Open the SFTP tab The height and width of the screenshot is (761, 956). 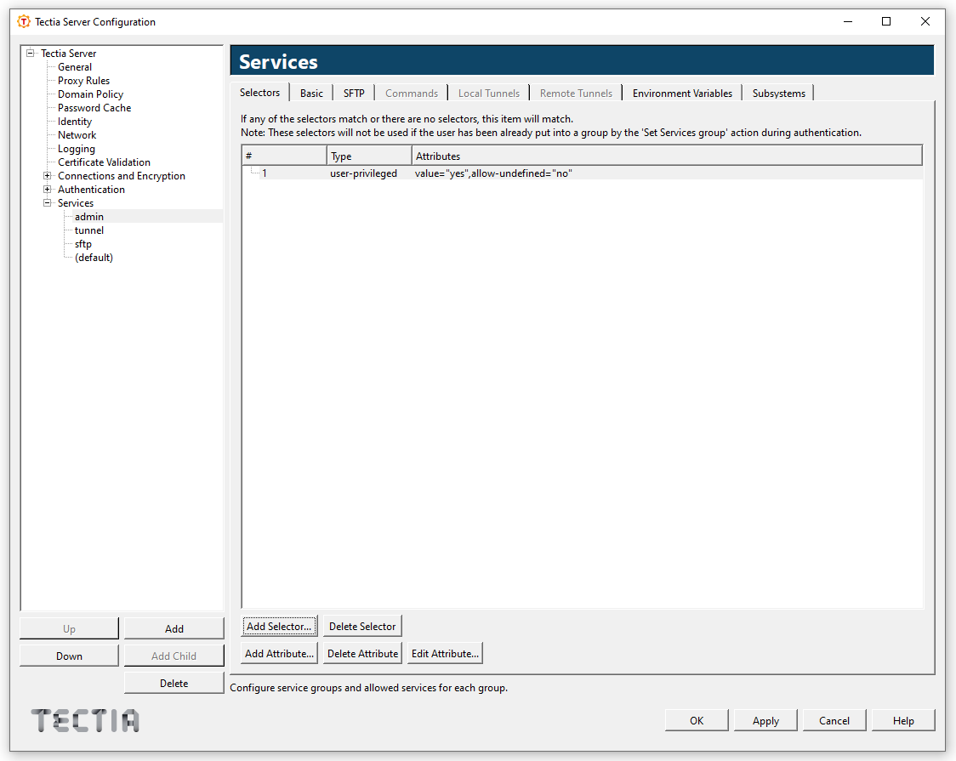pos(354,94)
